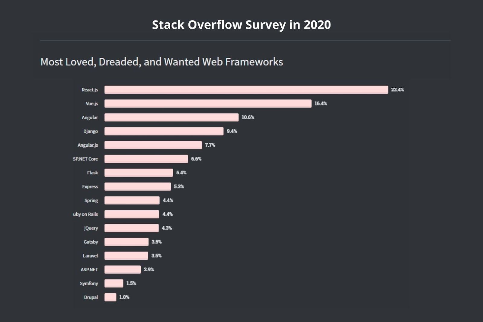Screen dimensions: 483x322
Task: Click the Laravel label
Action: 91,256
